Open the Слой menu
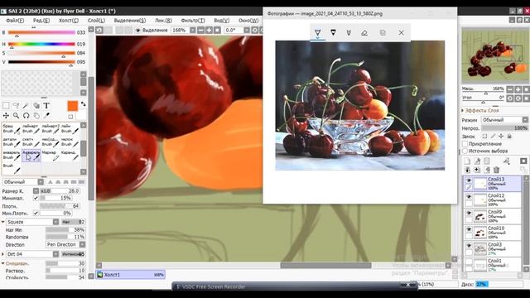 96,20
